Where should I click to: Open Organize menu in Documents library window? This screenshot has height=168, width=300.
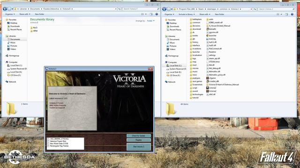10,14
